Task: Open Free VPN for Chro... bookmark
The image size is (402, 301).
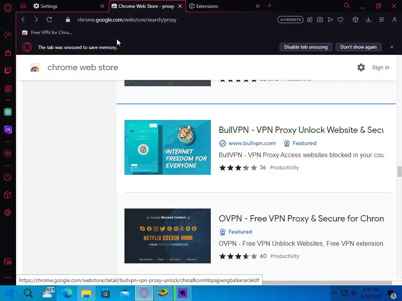Action: (x=47, y=33)
